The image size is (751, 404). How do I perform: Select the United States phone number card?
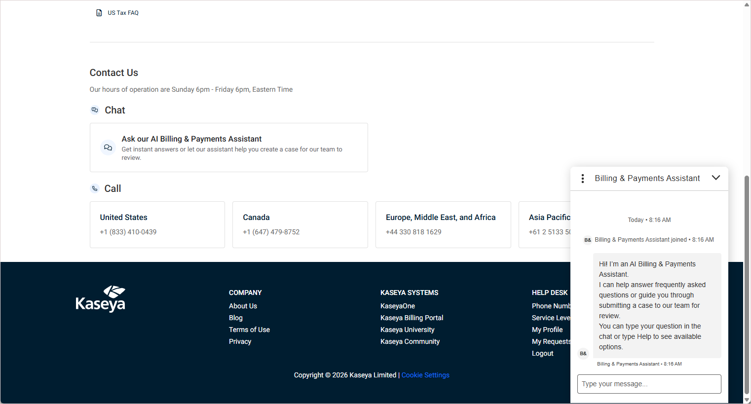[157, 224]
